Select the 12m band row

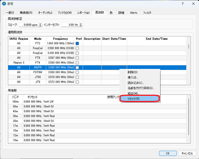97,136
